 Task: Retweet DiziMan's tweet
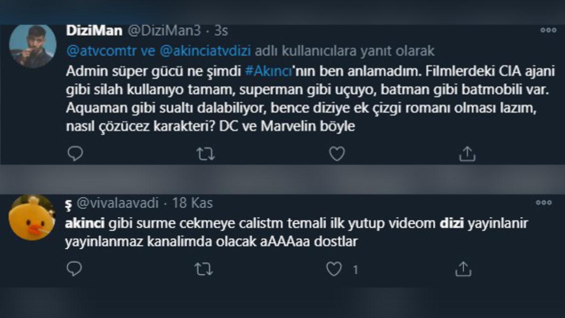(206, 153)
